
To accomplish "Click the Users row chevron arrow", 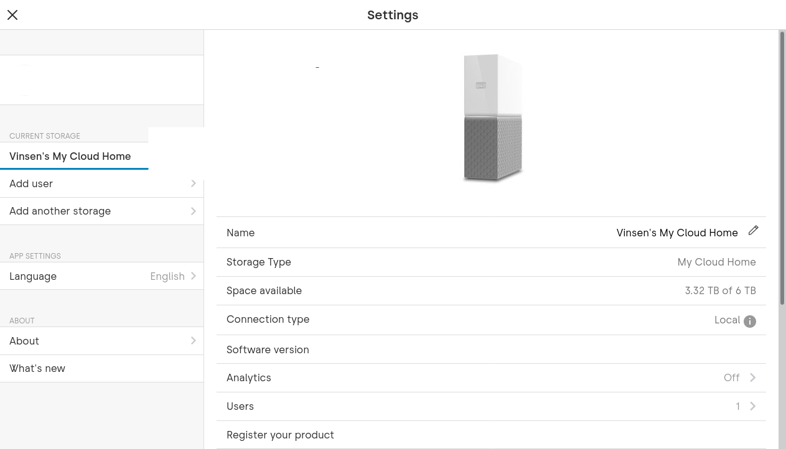I will point(753,406).
